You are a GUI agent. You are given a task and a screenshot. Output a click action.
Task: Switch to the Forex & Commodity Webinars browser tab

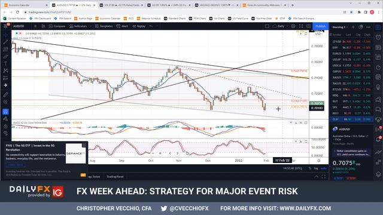click(264, 5)
